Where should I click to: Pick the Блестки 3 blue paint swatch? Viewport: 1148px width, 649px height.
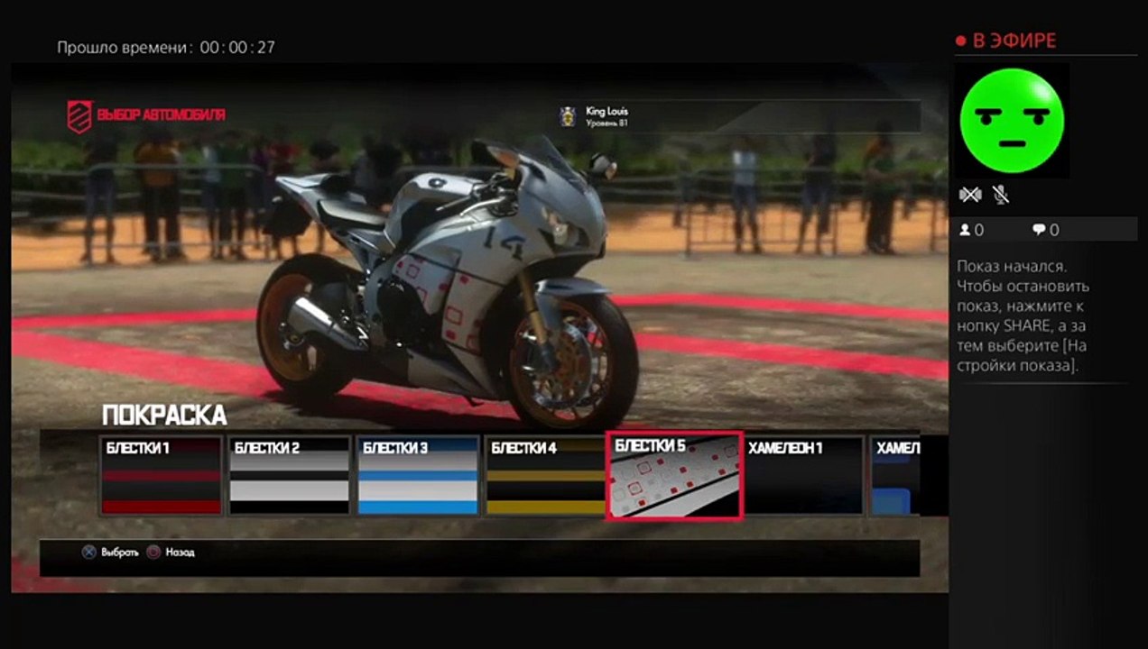[418, 475]
